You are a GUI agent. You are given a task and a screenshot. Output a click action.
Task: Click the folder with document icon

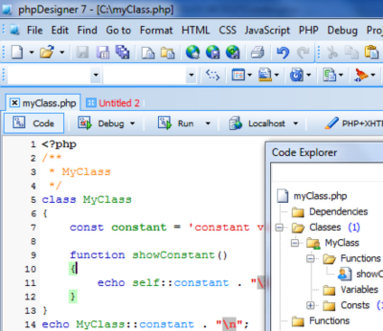click(x=168, y=53)
